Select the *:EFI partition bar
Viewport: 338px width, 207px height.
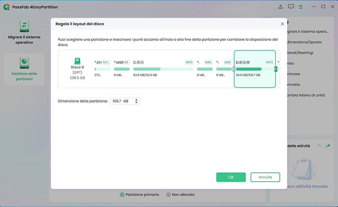click(x=102, y=69)
